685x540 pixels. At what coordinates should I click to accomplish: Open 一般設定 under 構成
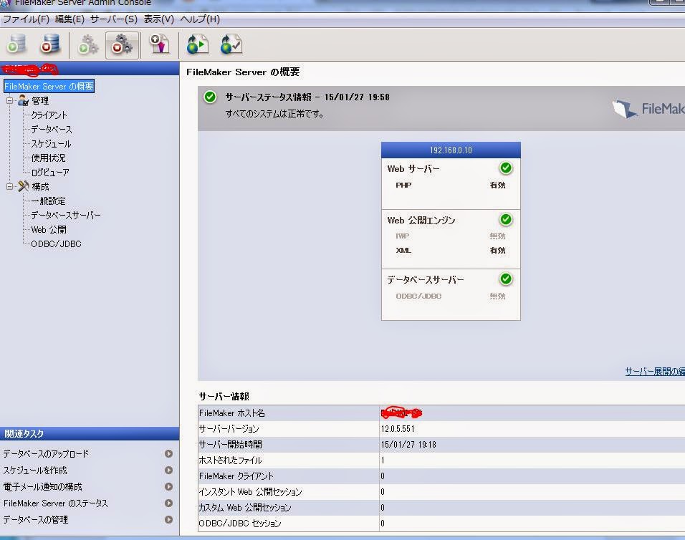click(x=48, y=201)
